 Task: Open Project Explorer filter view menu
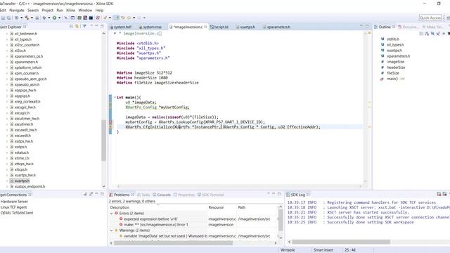(84, 27)
